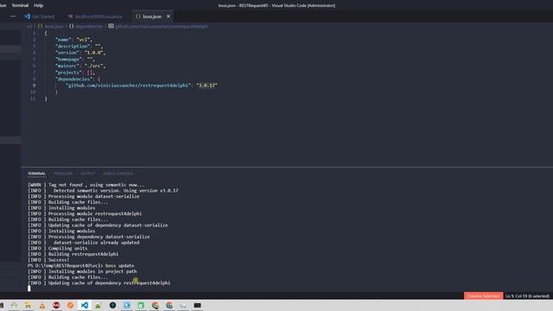Open Visual Studio Code from the taskbar

coord(85,305)
